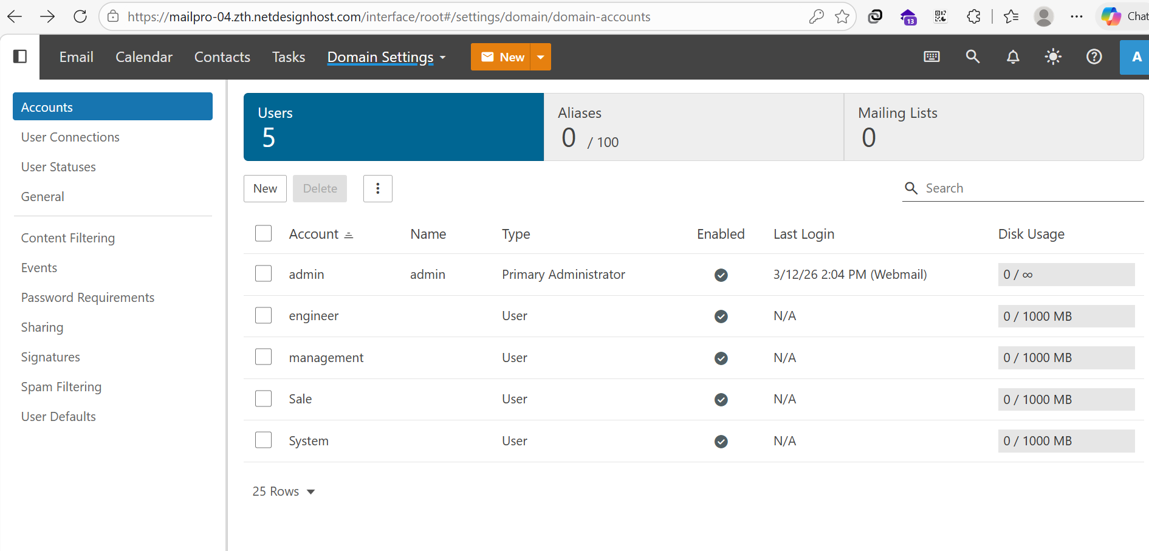Open User Defaults in the sidebar
This screenshot has height=551, width=1149.
point(58,417)
